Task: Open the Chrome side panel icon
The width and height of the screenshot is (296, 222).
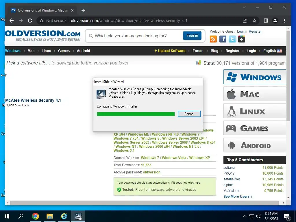Action: coord(266,21)
